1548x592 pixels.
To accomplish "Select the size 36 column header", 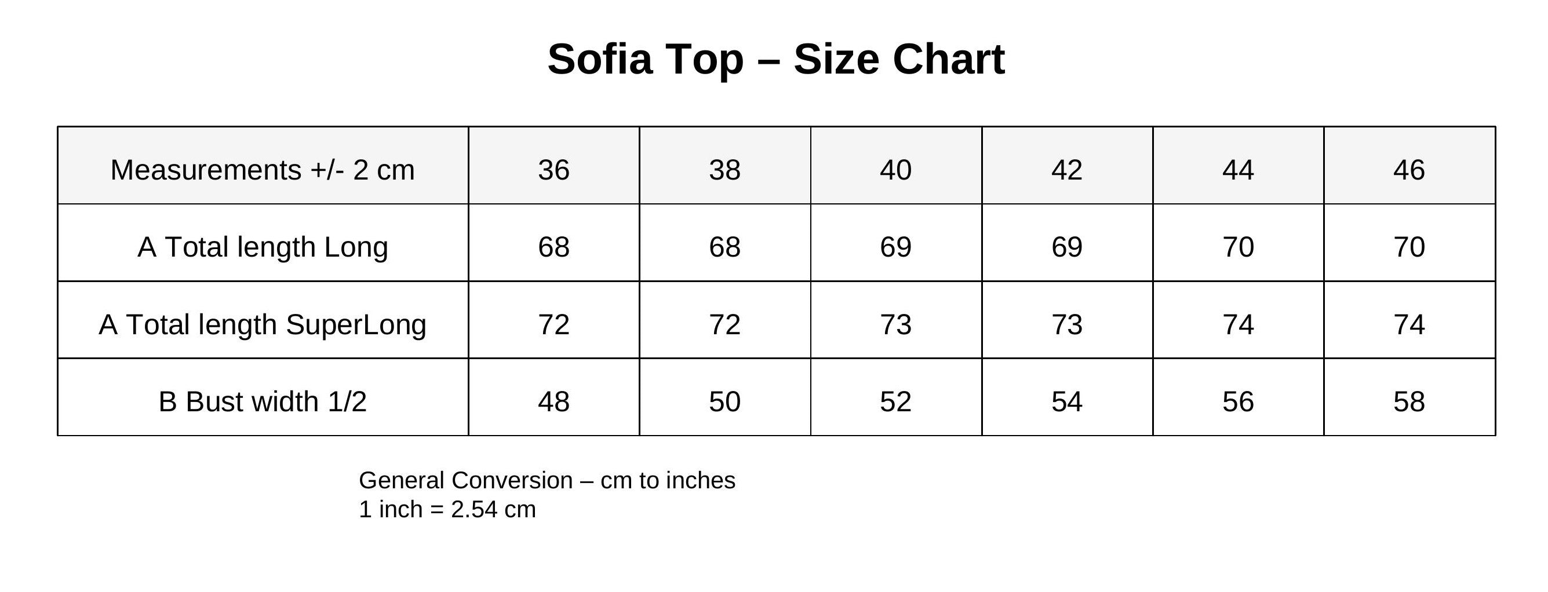I will coord(553,169).
